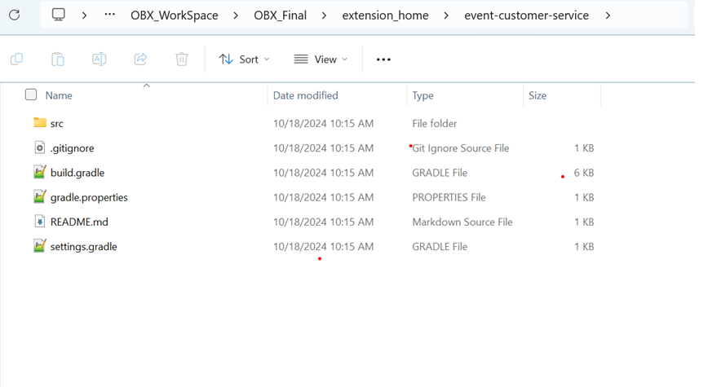
Task: Toggle the select all items checkbox
Action: click(x=31, y=95)
